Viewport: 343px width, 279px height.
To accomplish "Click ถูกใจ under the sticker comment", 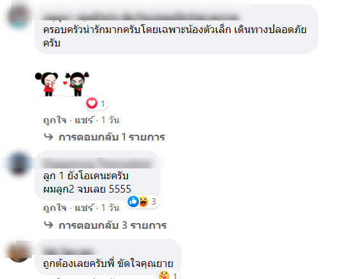I will click(55, 120).
